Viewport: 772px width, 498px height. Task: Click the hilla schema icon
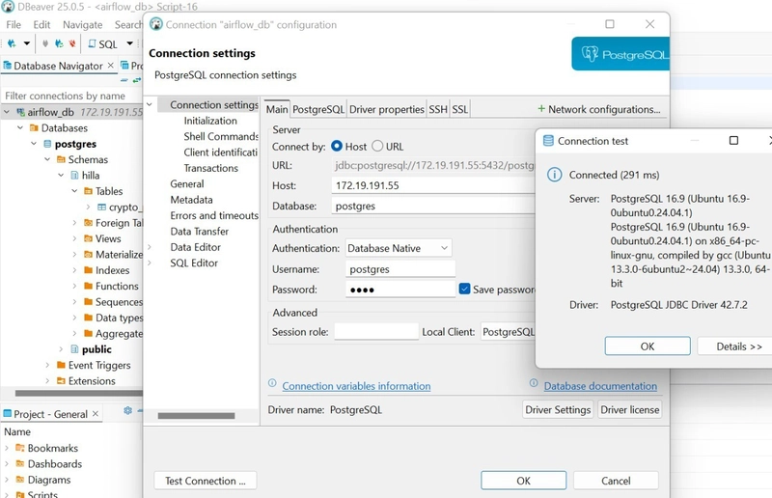pos(75,176)
